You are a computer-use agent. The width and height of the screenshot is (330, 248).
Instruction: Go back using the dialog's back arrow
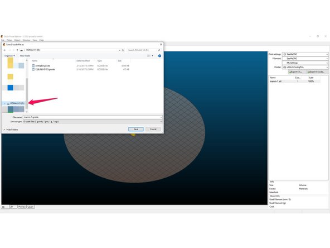coord(4,50)
